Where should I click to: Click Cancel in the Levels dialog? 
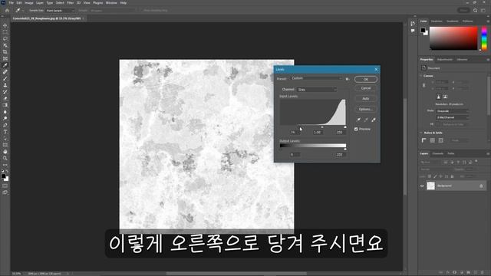click(x=366, y=88)
